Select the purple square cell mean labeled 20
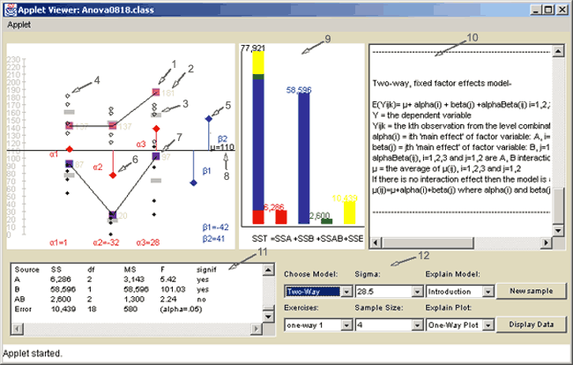This screenshot has height=365, width=573. 112,215
